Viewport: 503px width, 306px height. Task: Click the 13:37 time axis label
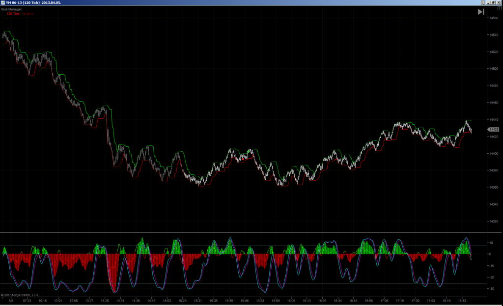click(x=89, y=301)
